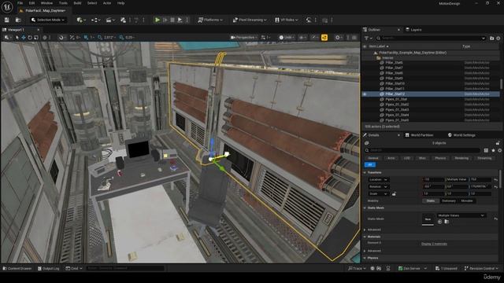Open Details panel settings gear

click(x=499, y=150)
